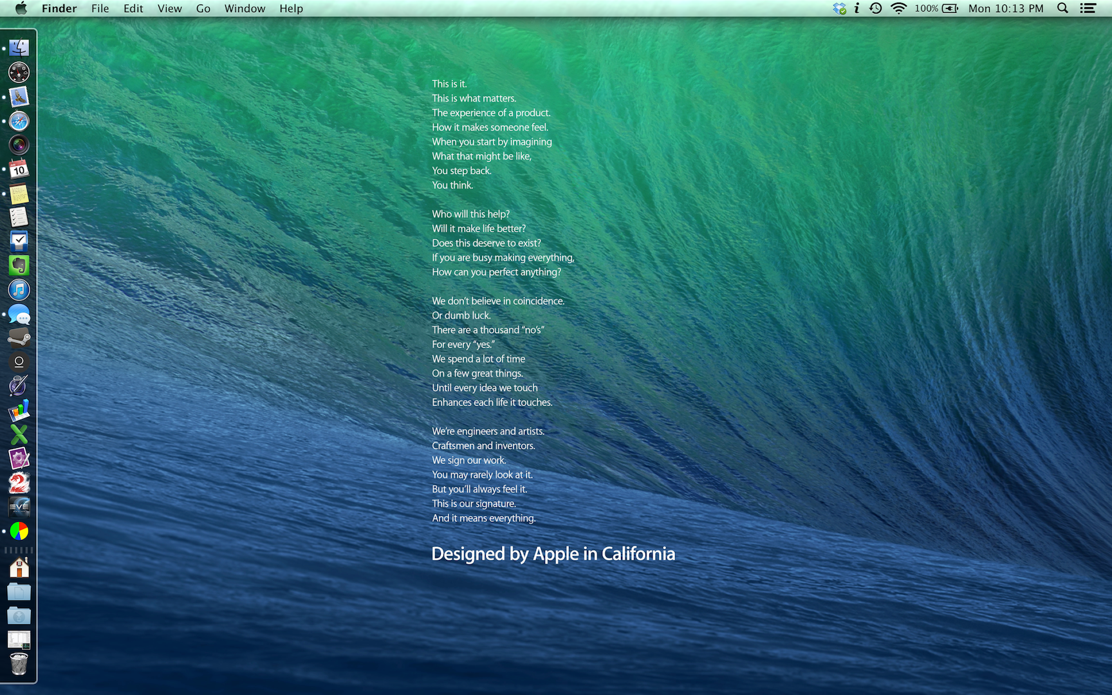Screen dimensions: 1112x695
Task: Open the Go menu
Action: [203, 8]
